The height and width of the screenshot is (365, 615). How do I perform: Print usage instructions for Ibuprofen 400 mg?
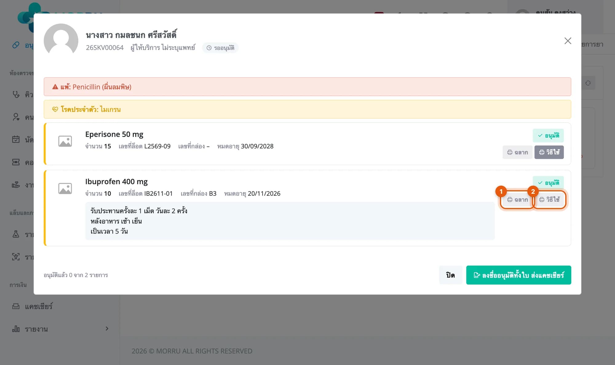(x=549, y=200)
